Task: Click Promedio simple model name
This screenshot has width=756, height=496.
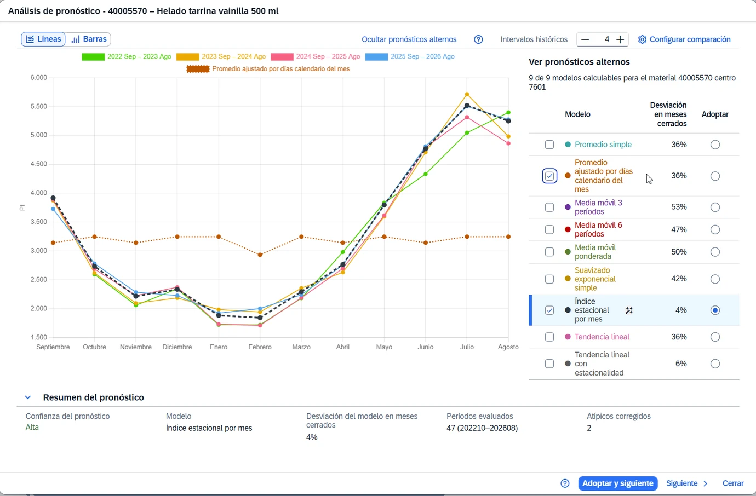Action: [x=603, y=145]
